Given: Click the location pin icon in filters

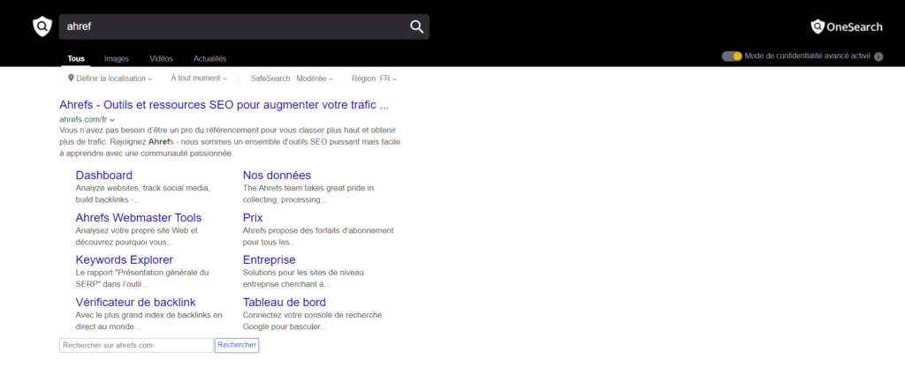Looking at the screenshot, I should [x=71, y=79].
